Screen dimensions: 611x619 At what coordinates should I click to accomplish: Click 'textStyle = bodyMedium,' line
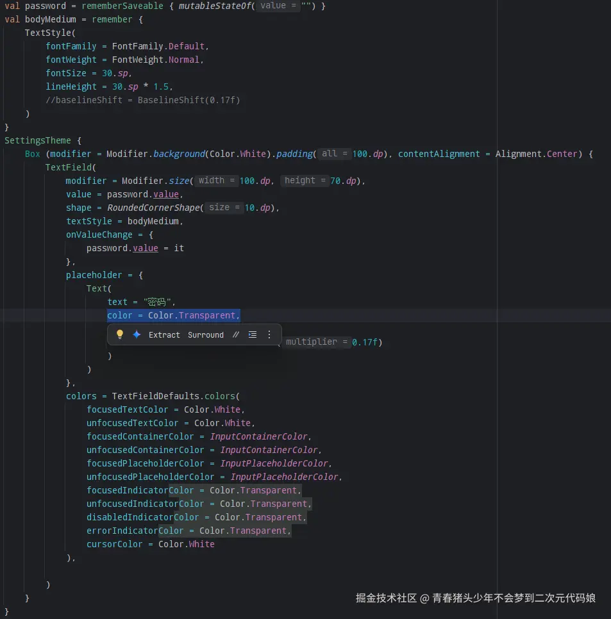(124, 221)
